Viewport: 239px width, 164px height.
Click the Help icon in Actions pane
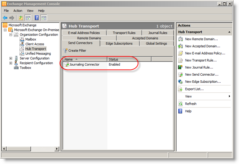pyautogui.click(x=180, y=111)
